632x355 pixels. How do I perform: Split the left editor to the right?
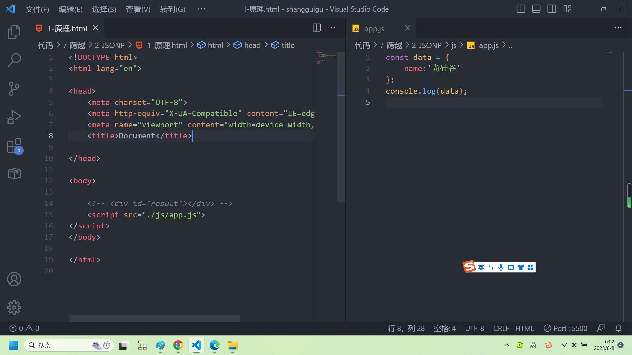click(x=317, y=28)
